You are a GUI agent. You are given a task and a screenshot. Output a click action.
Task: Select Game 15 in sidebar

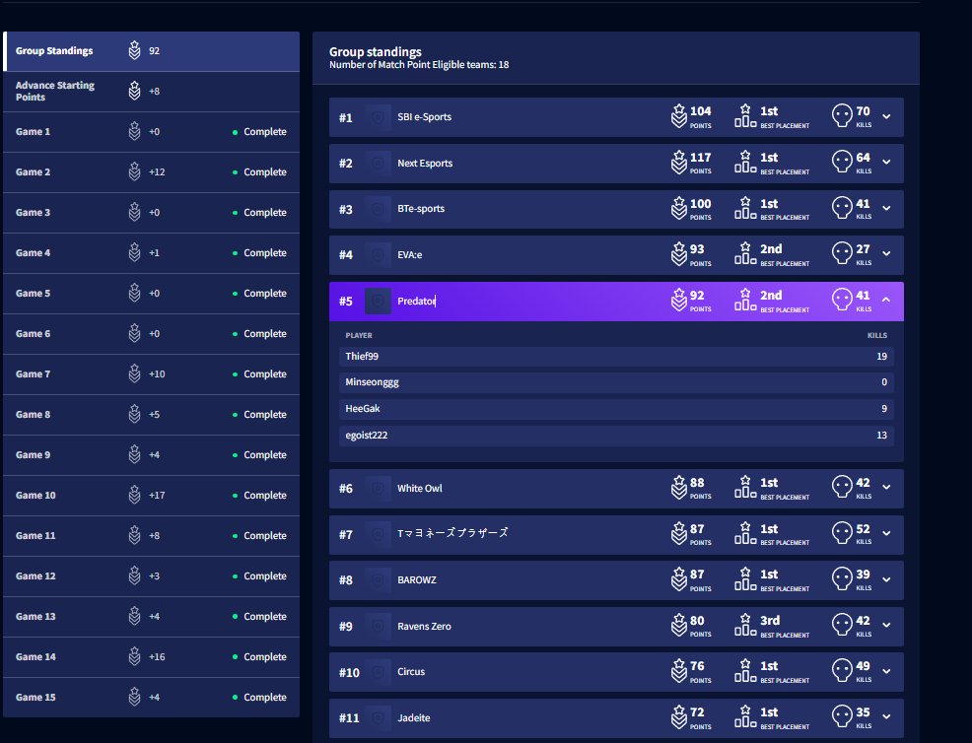151,697
